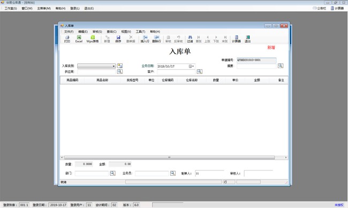Click the 金额 column header
This screenshot has width=348, height=208.
(x=257, y=80)
